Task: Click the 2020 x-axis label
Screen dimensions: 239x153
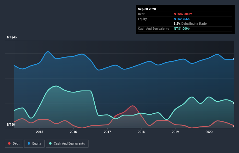Action: [x=209, y=132]
